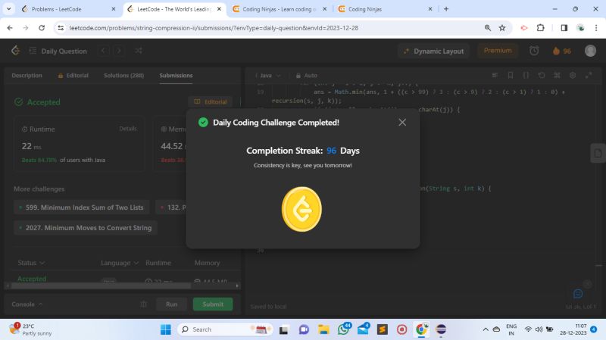Image resolution: width=606 pixels, height=340 pixels.
Task: Switch to the second Coding Ninjas tab
Action: coord(385,9)
